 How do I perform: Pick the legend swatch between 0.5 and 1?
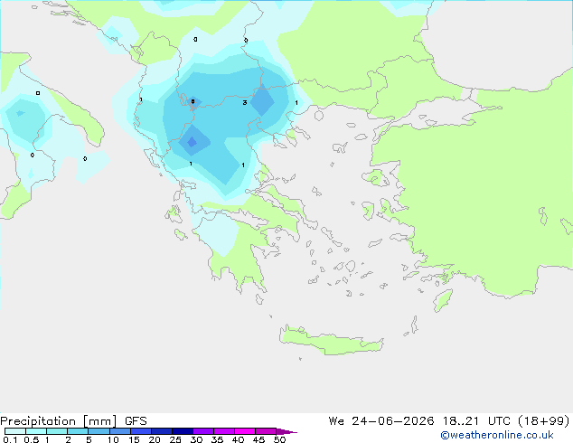click(36, 431)
